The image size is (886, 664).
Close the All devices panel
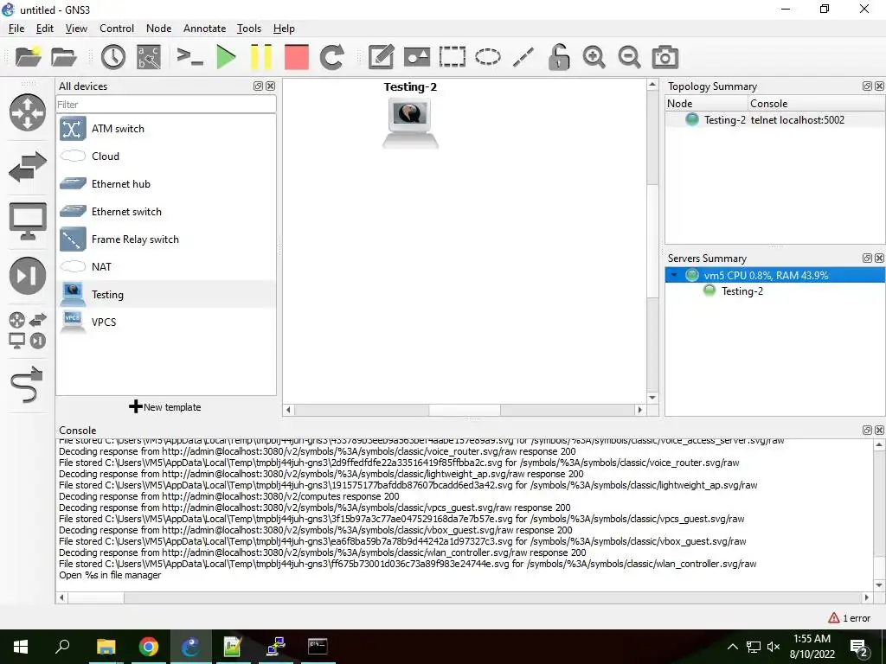271,86
